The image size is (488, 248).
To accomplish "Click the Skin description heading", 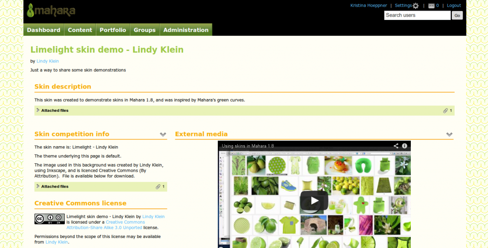I will coord(63,87).
